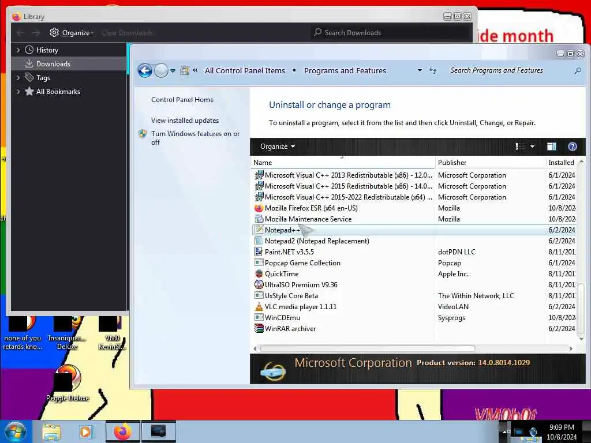Screen dimensions: 591x443
Task: Click publisher cell 'Sysprogs'
Action: tap(451, 318)
